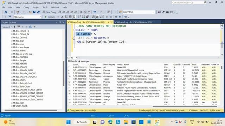The width and height of the screenshot is (225, 126).
Task: Open File Explorer from the taskbar
Action: pyautogui.click(x=126, y=122)
